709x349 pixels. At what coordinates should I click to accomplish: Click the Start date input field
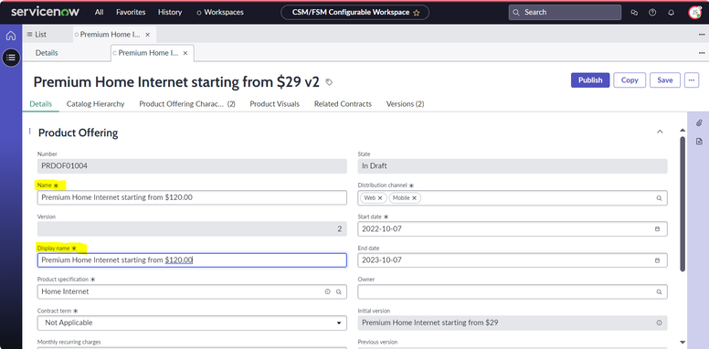pyautogui.click(x=513, y=228)
